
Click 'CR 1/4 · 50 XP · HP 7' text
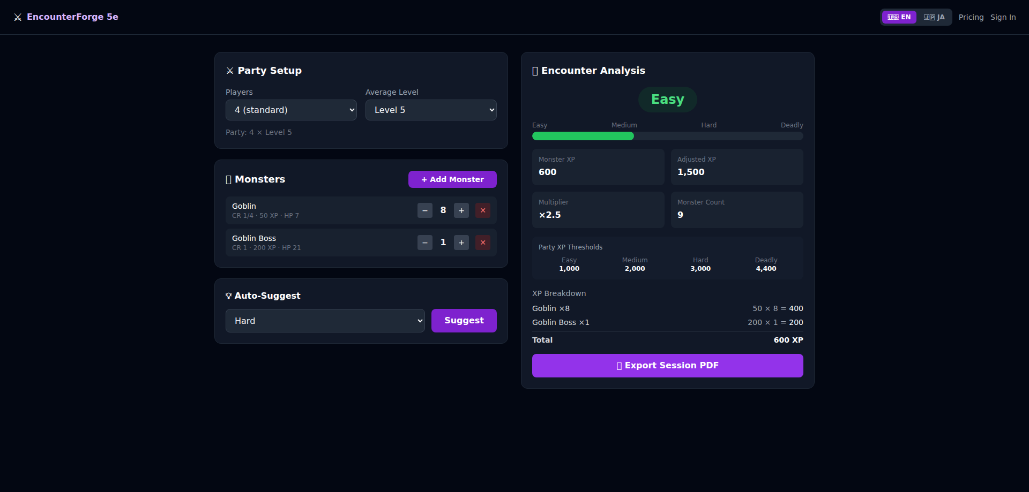(x=265, y=216)
